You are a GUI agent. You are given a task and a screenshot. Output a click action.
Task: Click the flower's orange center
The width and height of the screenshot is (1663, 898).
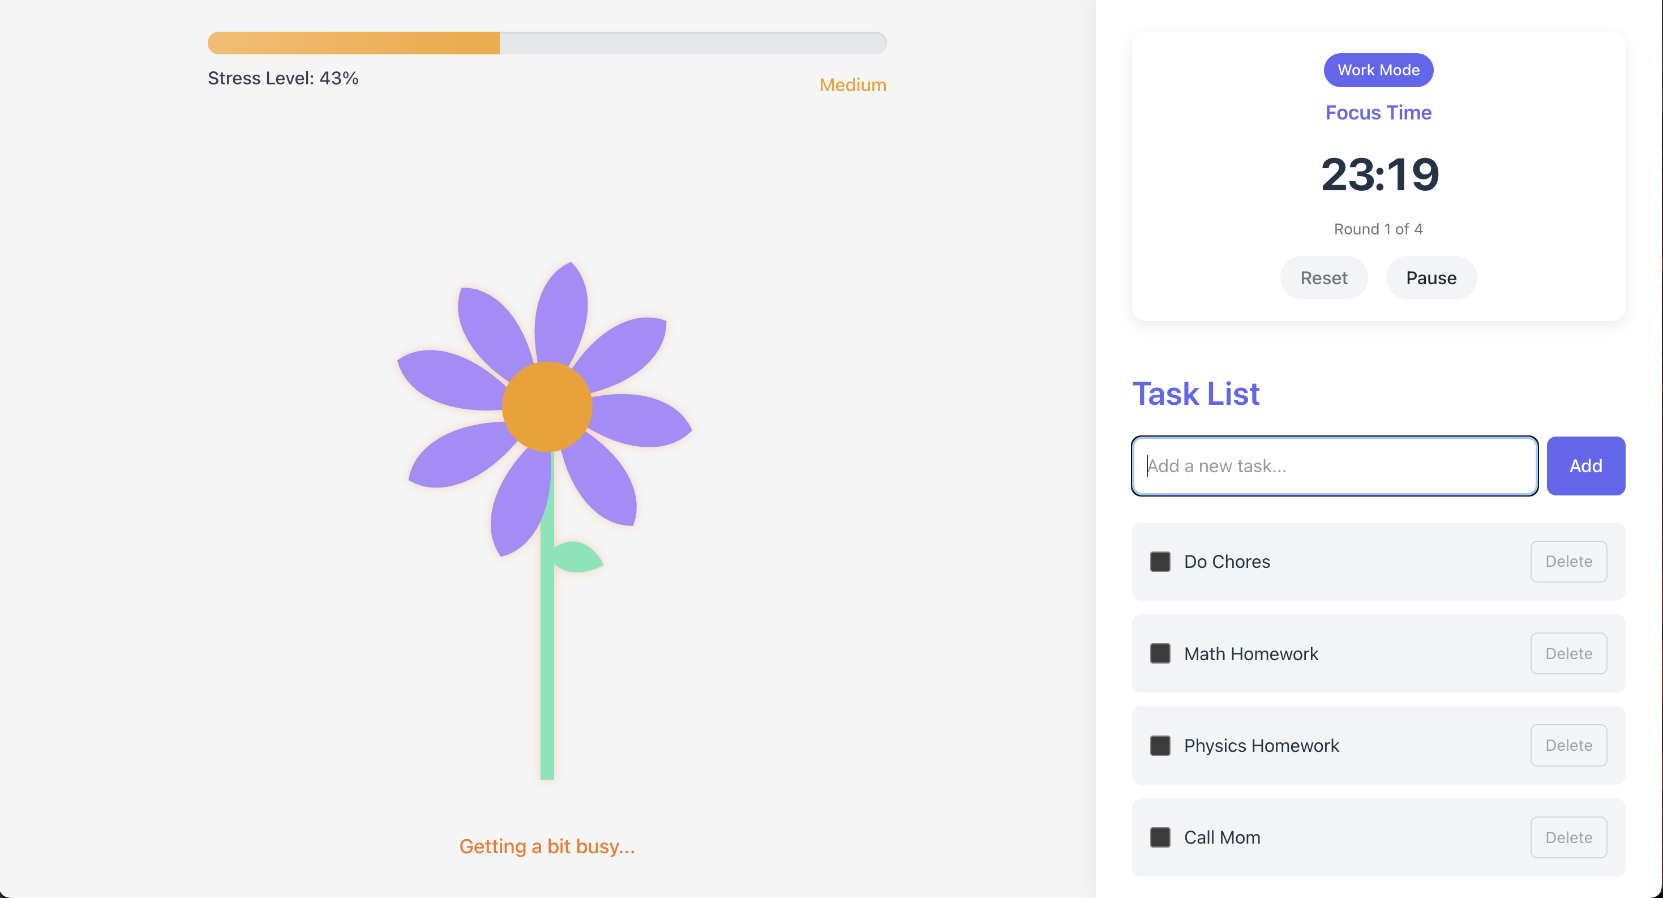[x=547, y=407]
